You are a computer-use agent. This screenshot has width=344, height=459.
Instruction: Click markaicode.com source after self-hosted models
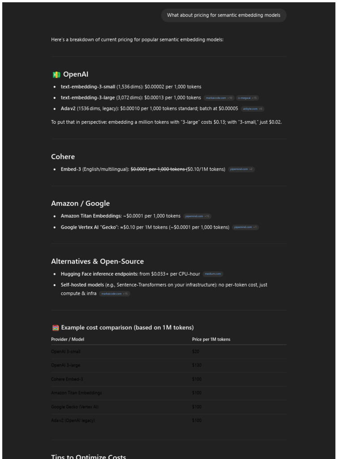click(x=114, y=294)
